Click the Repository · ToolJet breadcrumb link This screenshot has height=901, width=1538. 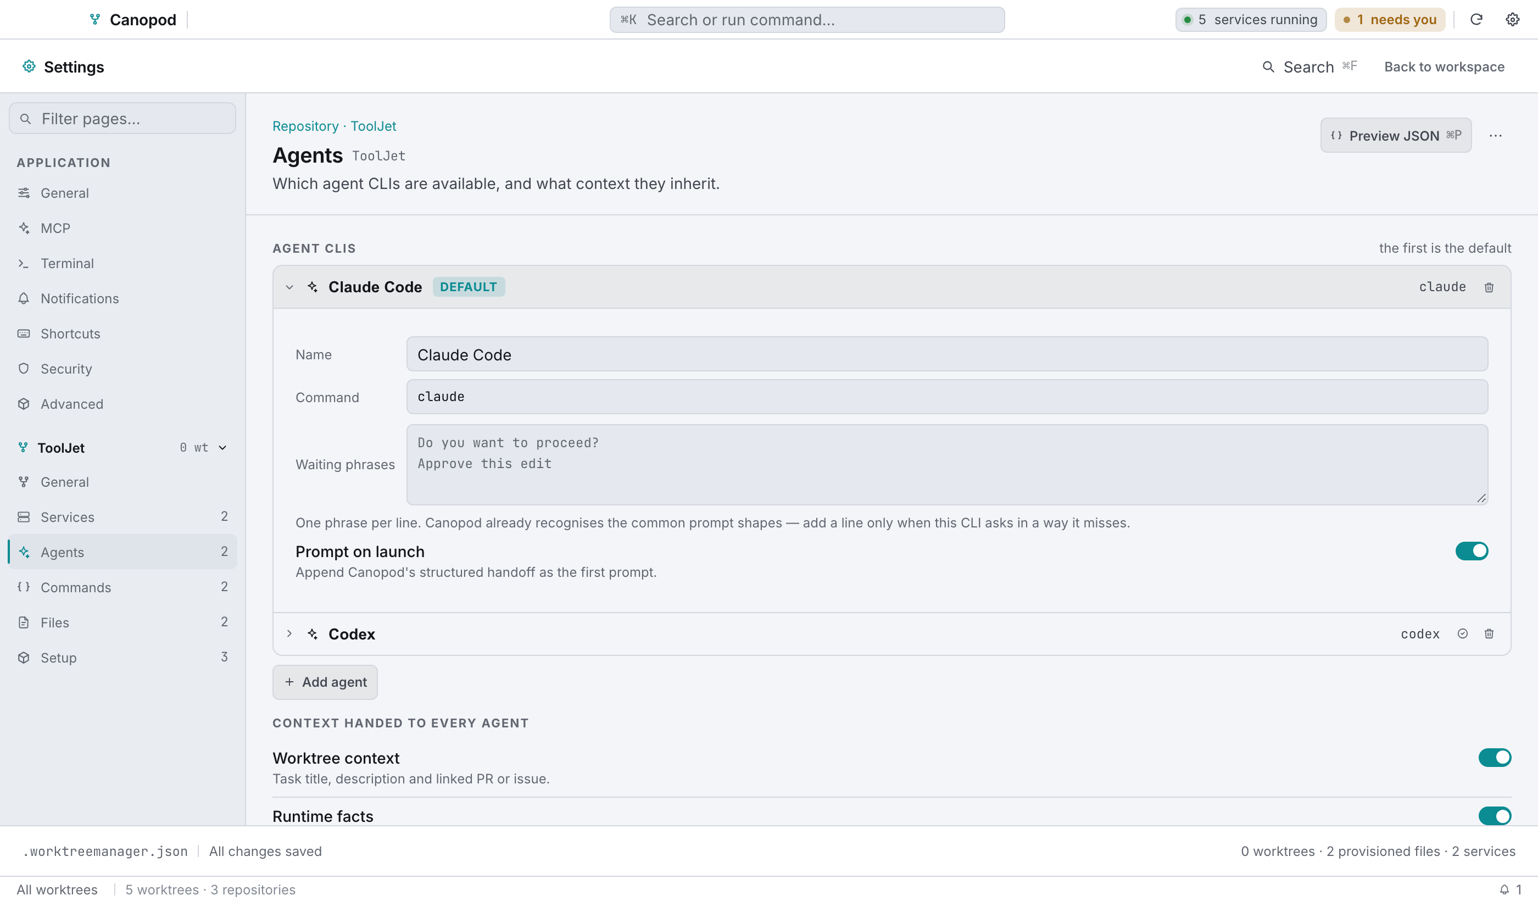pyautogui.click(x=334, y=126)
